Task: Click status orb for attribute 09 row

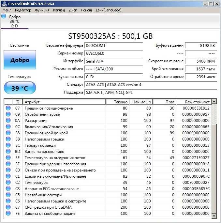Action: coord(8,114)
